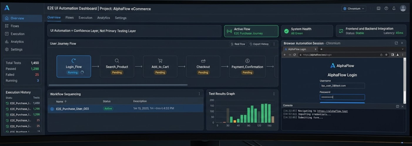Open help via the question mark icon
Viewport: 412px width, 146px height.
tap(386, 8)
